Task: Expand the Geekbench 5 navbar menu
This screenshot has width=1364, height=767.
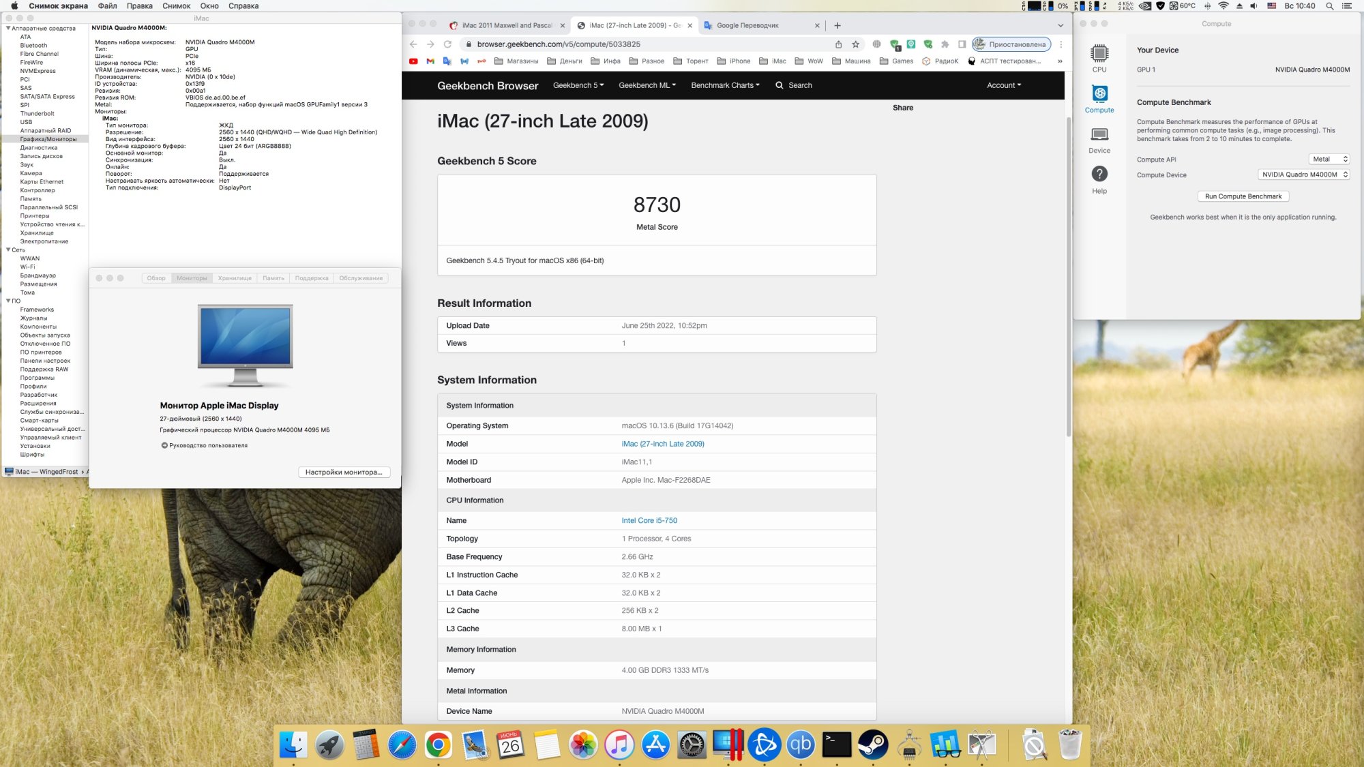Action: click(x=578, y=85)
